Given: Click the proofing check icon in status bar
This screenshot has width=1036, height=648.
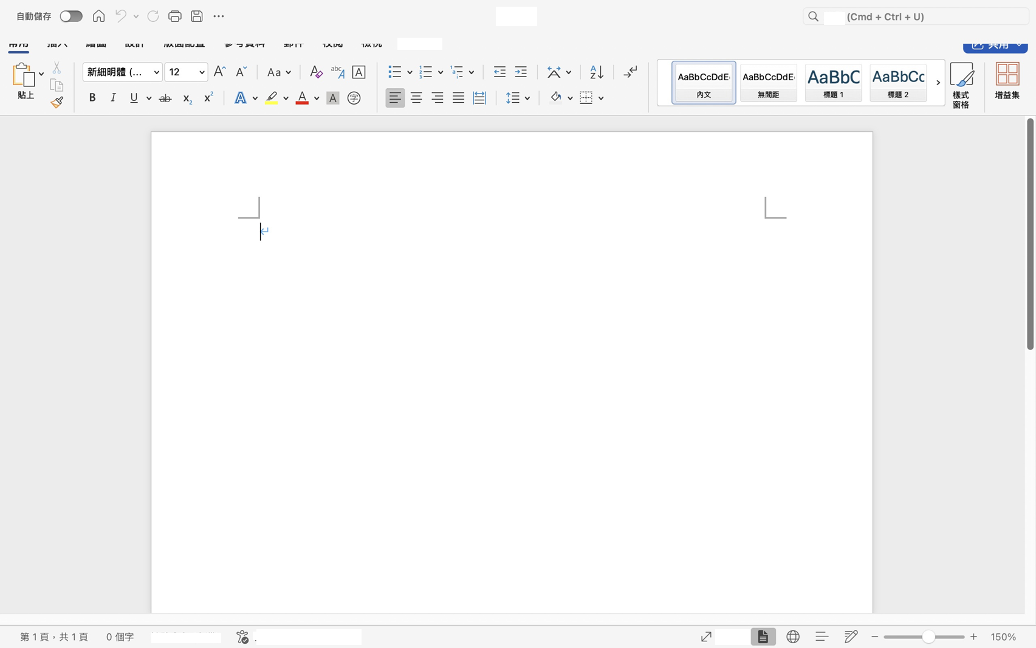Looking at the screenshot, I should (x=242, y=636).
